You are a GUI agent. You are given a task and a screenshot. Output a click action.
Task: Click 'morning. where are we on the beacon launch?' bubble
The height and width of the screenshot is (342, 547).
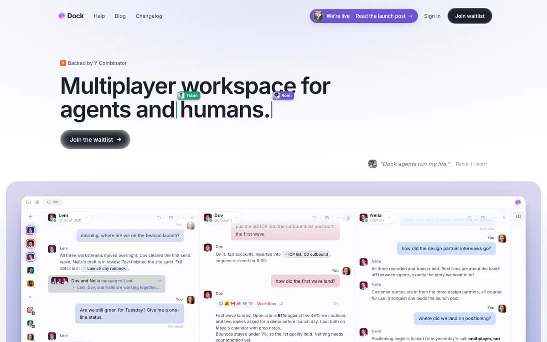(x=130, y=235)
